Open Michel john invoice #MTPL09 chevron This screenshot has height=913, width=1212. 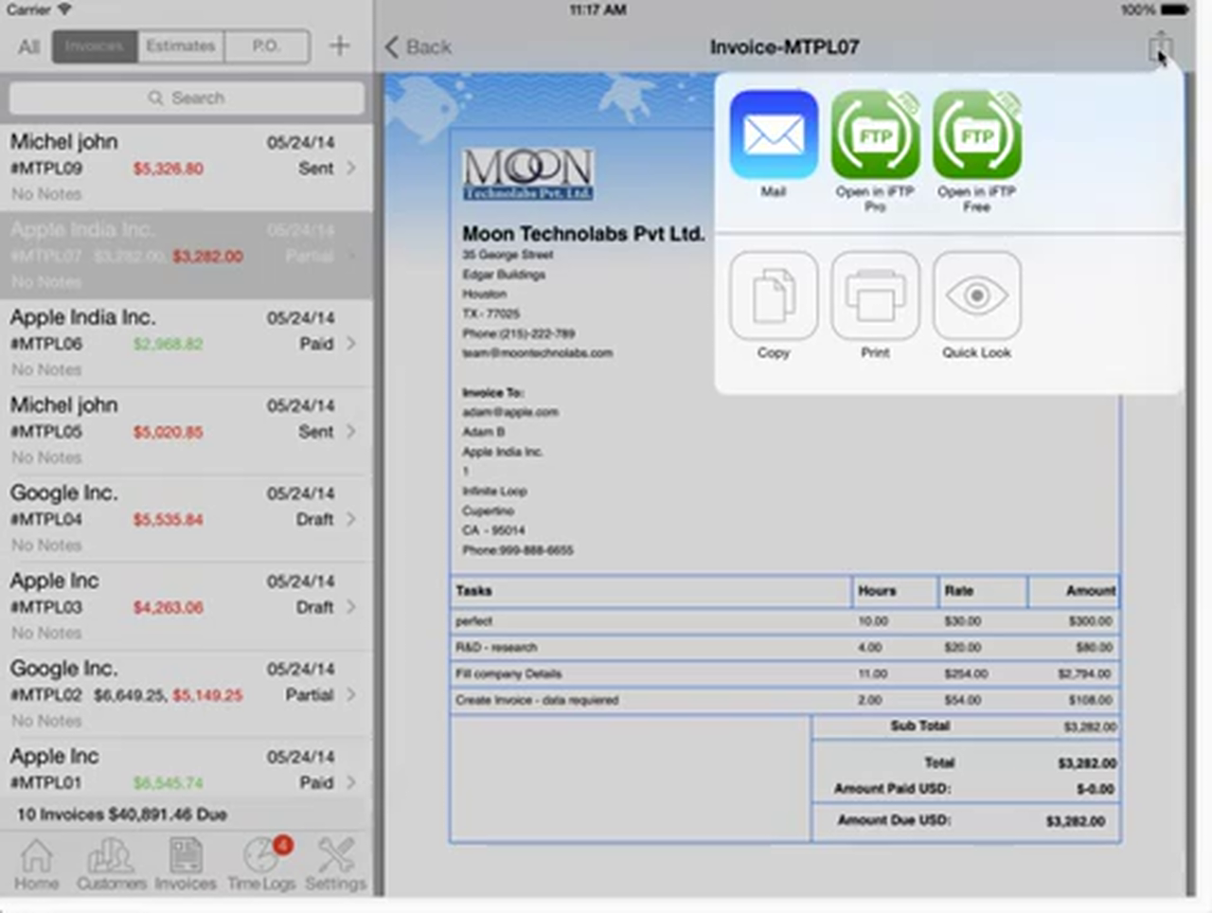click(351, 168)
